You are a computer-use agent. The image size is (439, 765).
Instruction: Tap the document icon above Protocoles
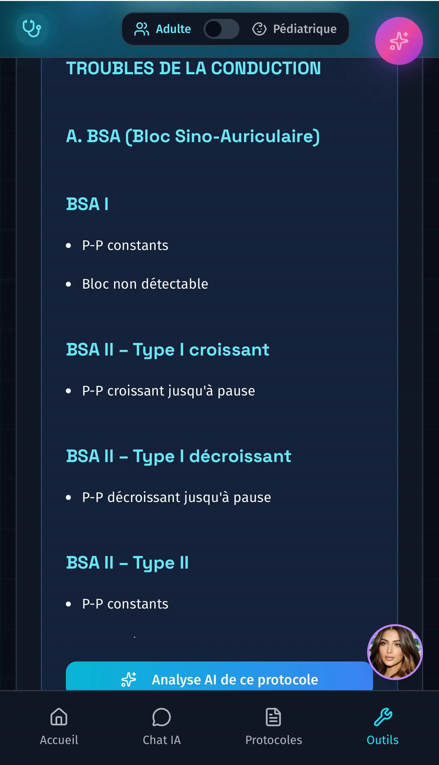(273, 717)
